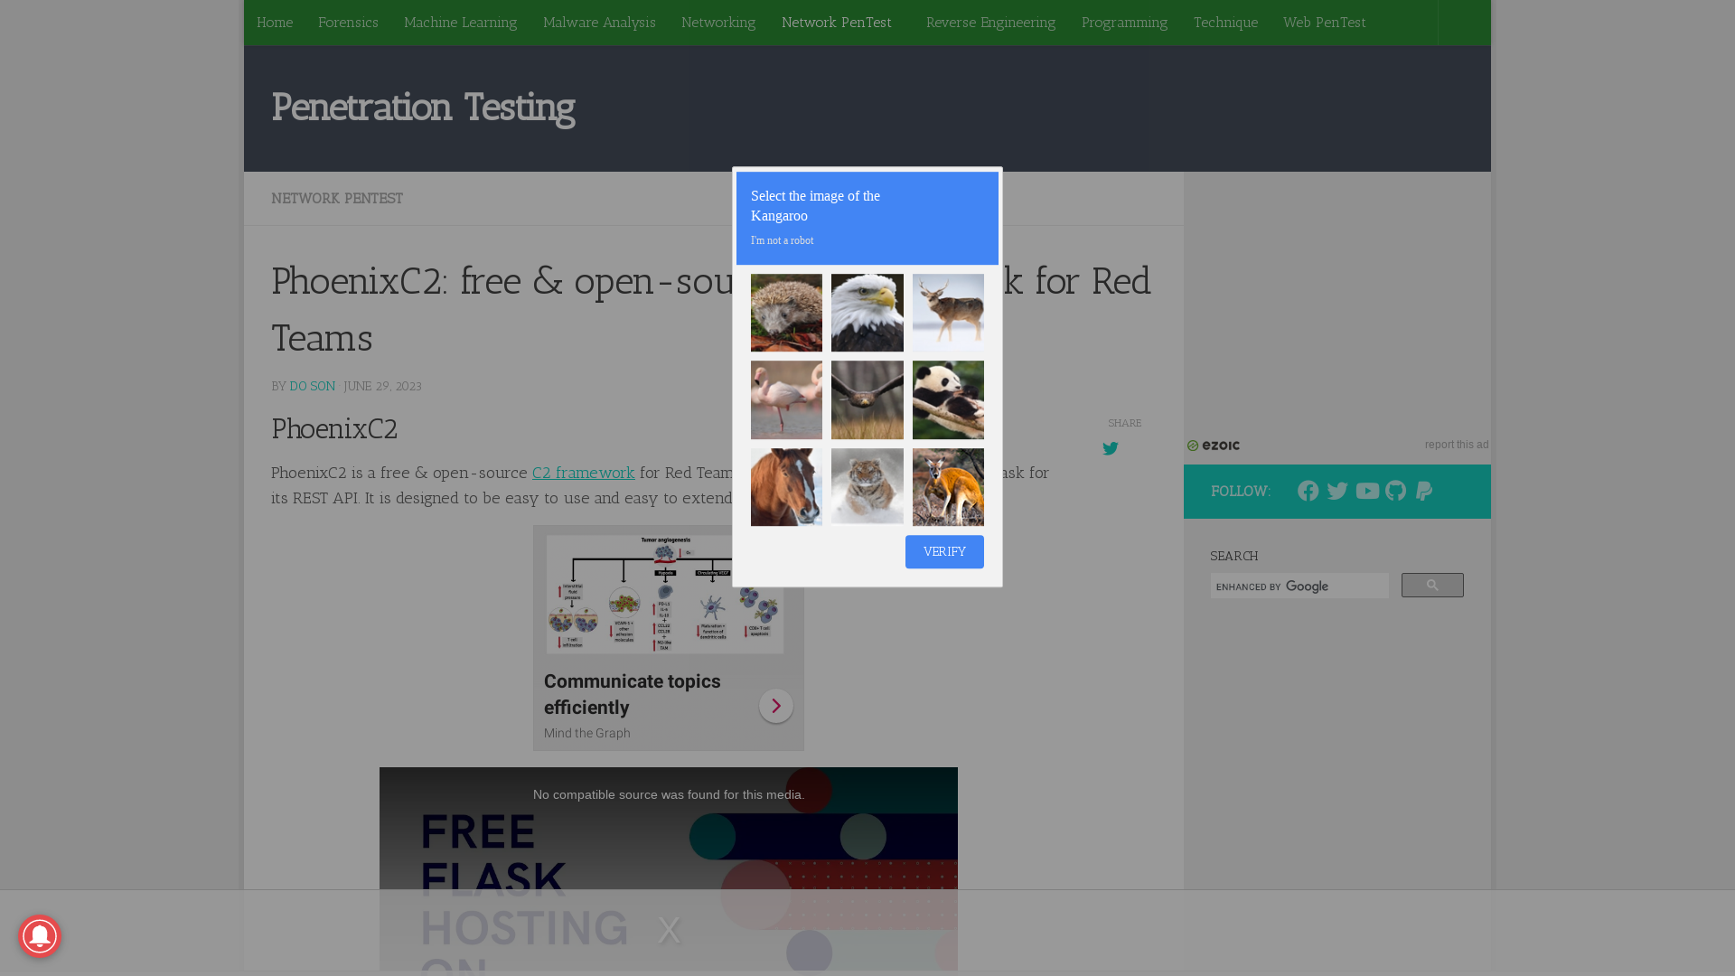Open the Network PenTest menu item
Screen dimensions: 1735x976
(x=837, y=23)
